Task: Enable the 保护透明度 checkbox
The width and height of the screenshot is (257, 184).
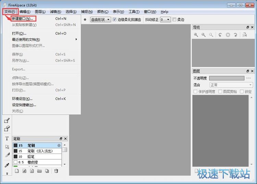Action: pyautogui.click(x=195, y=91)
